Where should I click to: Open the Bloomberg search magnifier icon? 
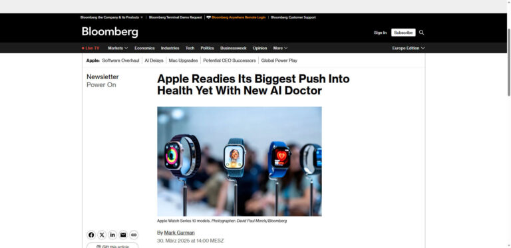[421, 33]
